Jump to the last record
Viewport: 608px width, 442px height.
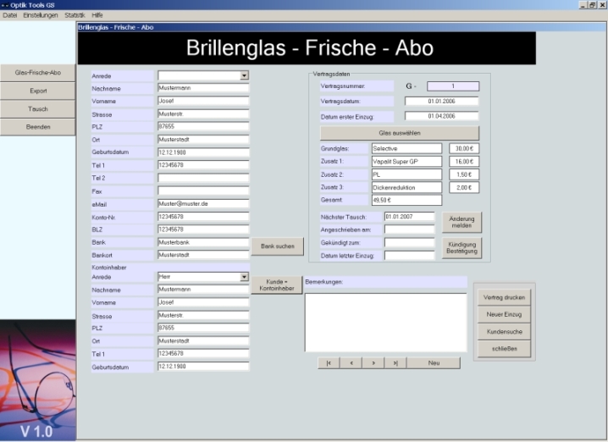[395, 362]
